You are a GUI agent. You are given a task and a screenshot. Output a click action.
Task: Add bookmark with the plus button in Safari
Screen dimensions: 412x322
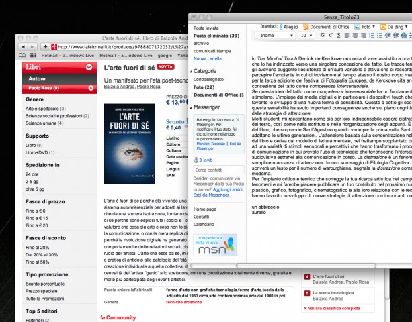coord(45,47)
